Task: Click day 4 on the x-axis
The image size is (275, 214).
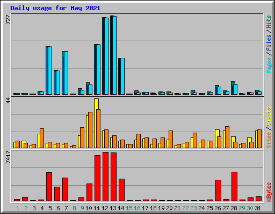Action: (x=42, y=208)
